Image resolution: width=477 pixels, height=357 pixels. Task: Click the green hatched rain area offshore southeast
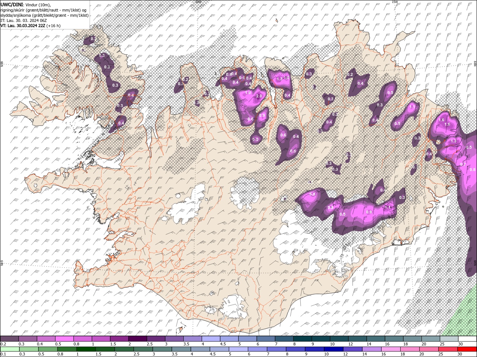[462, 316]
